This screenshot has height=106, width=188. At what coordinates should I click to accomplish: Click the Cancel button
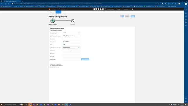tap(133, 16)
